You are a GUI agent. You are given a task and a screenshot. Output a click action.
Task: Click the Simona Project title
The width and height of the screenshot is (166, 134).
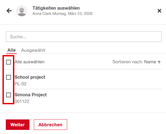coord(31,95)
